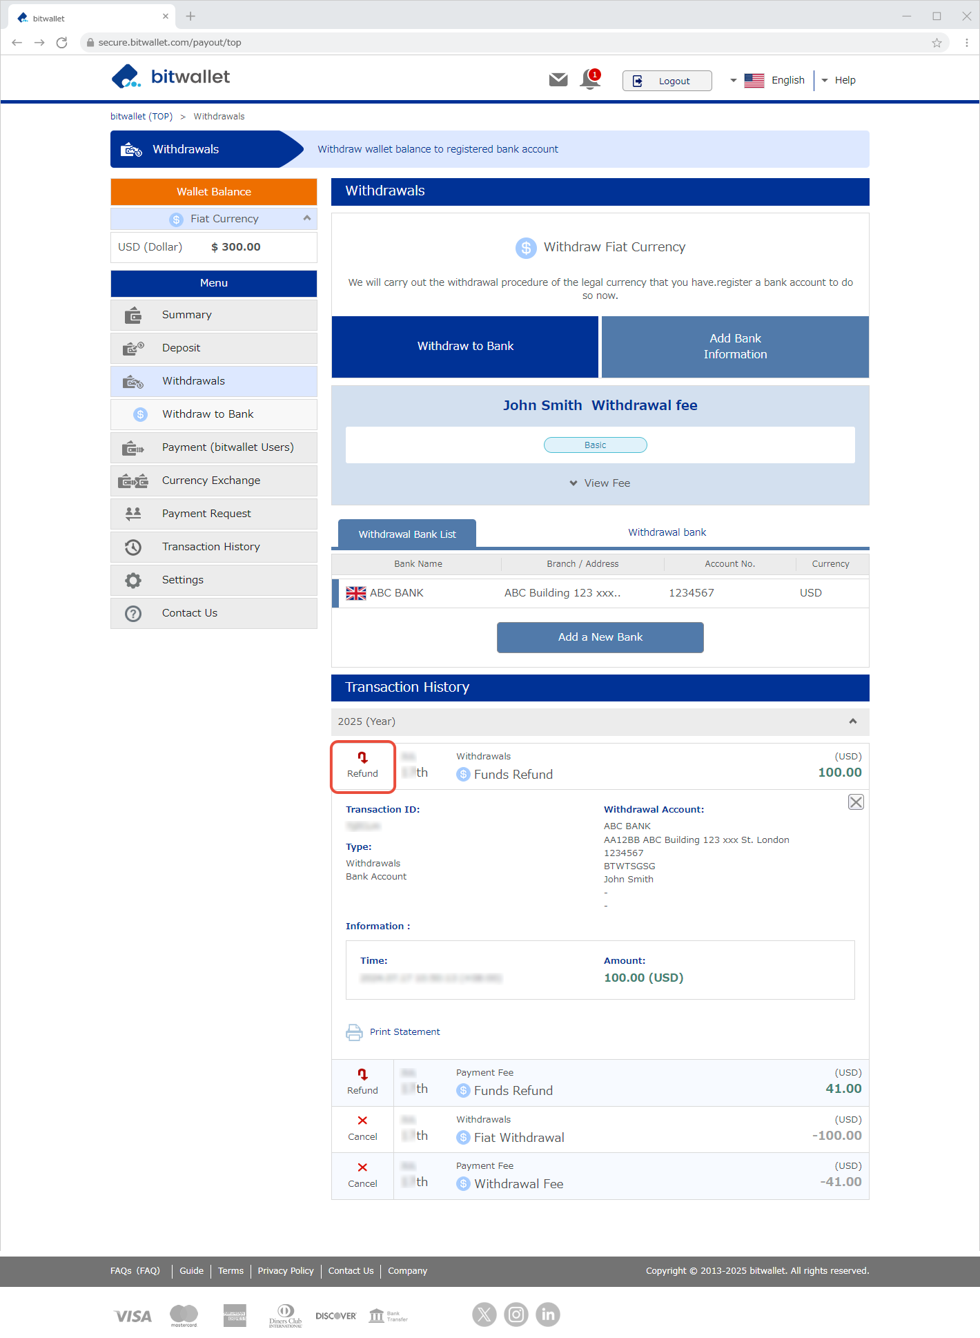Switch to Withdrawal Bank List tab

[x=406, y=534]
